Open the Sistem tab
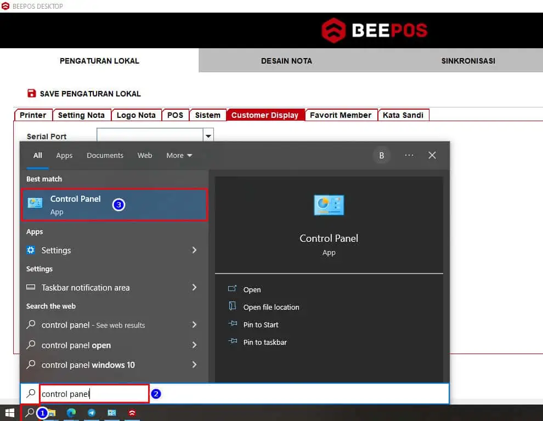The width and height of the screenshot is (543, 421). 207,115
